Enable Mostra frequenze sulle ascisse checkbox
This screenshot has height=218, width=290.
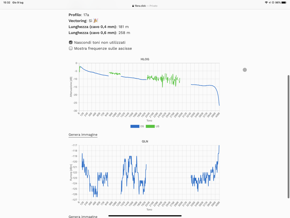tap(71, 49)
